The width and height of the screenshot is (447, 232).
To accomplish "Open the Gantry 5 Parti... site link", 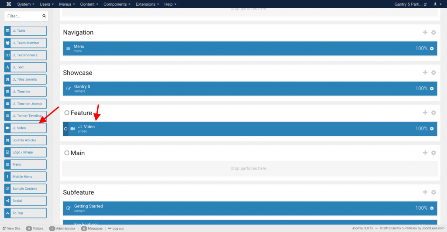I will (x=410, y=4).
